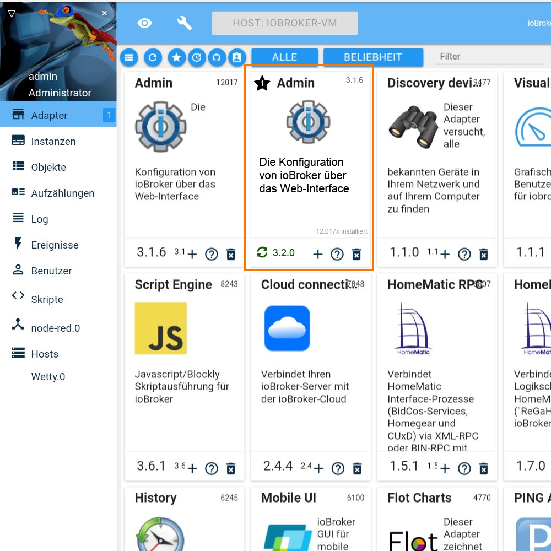
Task: Click the History card title
Action: (156, 498)
